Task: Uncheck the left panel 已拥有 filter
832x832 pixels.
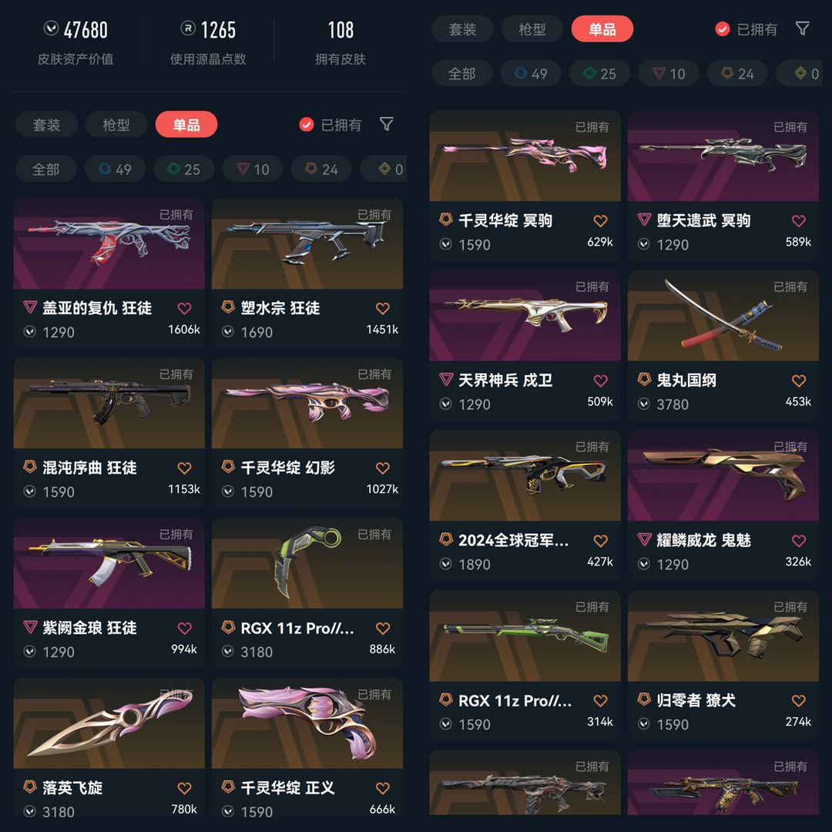Action: point(307,125)
